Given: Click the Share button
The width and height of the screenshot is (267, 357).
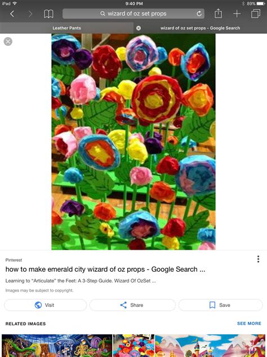Looking at the screenshot, I should coord(132,305).
